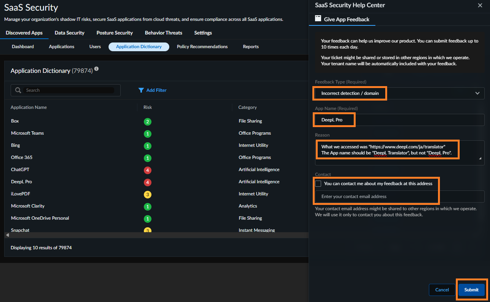Select the Application Dictionary sub-tab
The image size is (490, 302).
[139, 47]
